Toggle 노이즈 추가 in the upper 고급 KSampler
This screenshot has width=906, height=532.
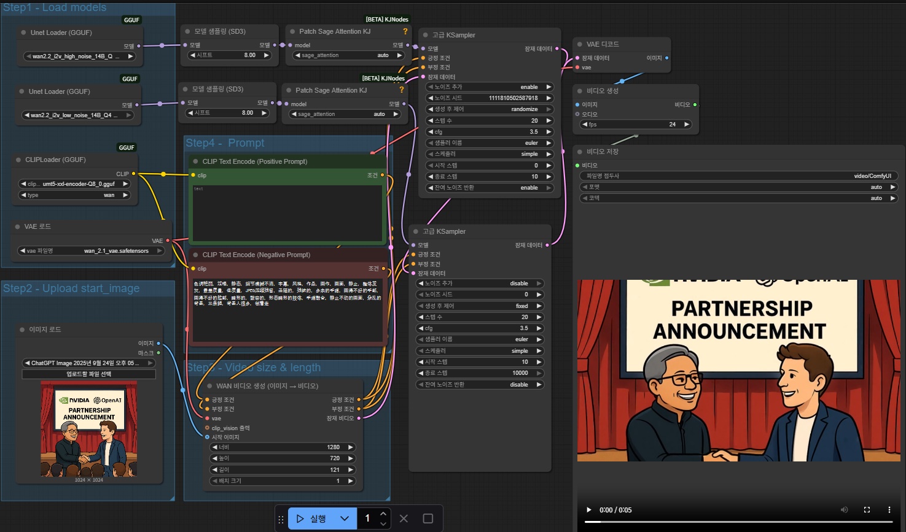(x=490, y=87)
